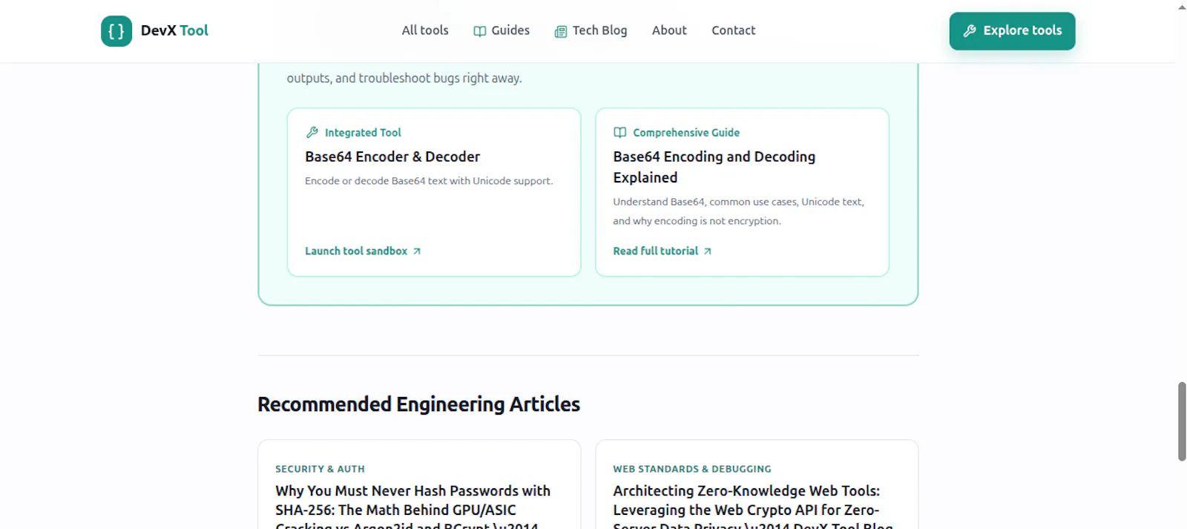Click the DevX Tool curly-braces logo icon
The image size is (1187, 529).
(x=116, y=31)
